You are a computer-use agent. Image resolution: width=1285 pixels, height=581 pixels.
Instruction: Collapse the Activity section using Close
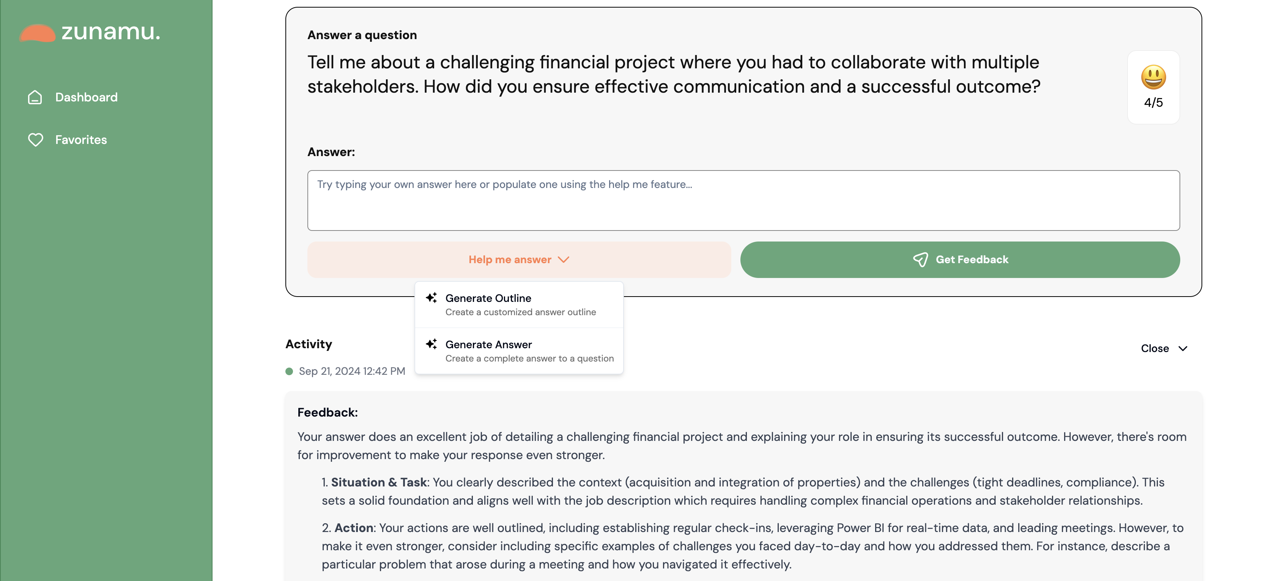click(x=1154, y=348)
